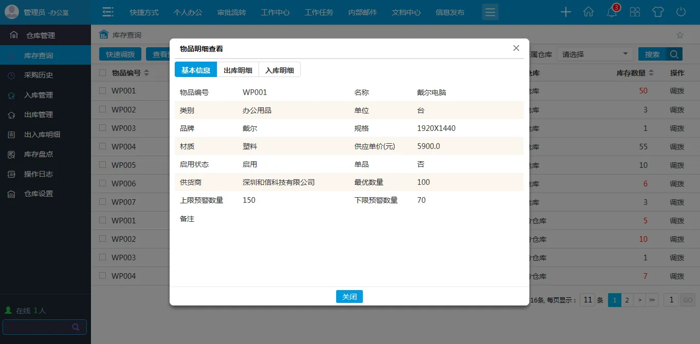Select the checkbox beside WP005

pyautogui.click(x=103, y=165)
